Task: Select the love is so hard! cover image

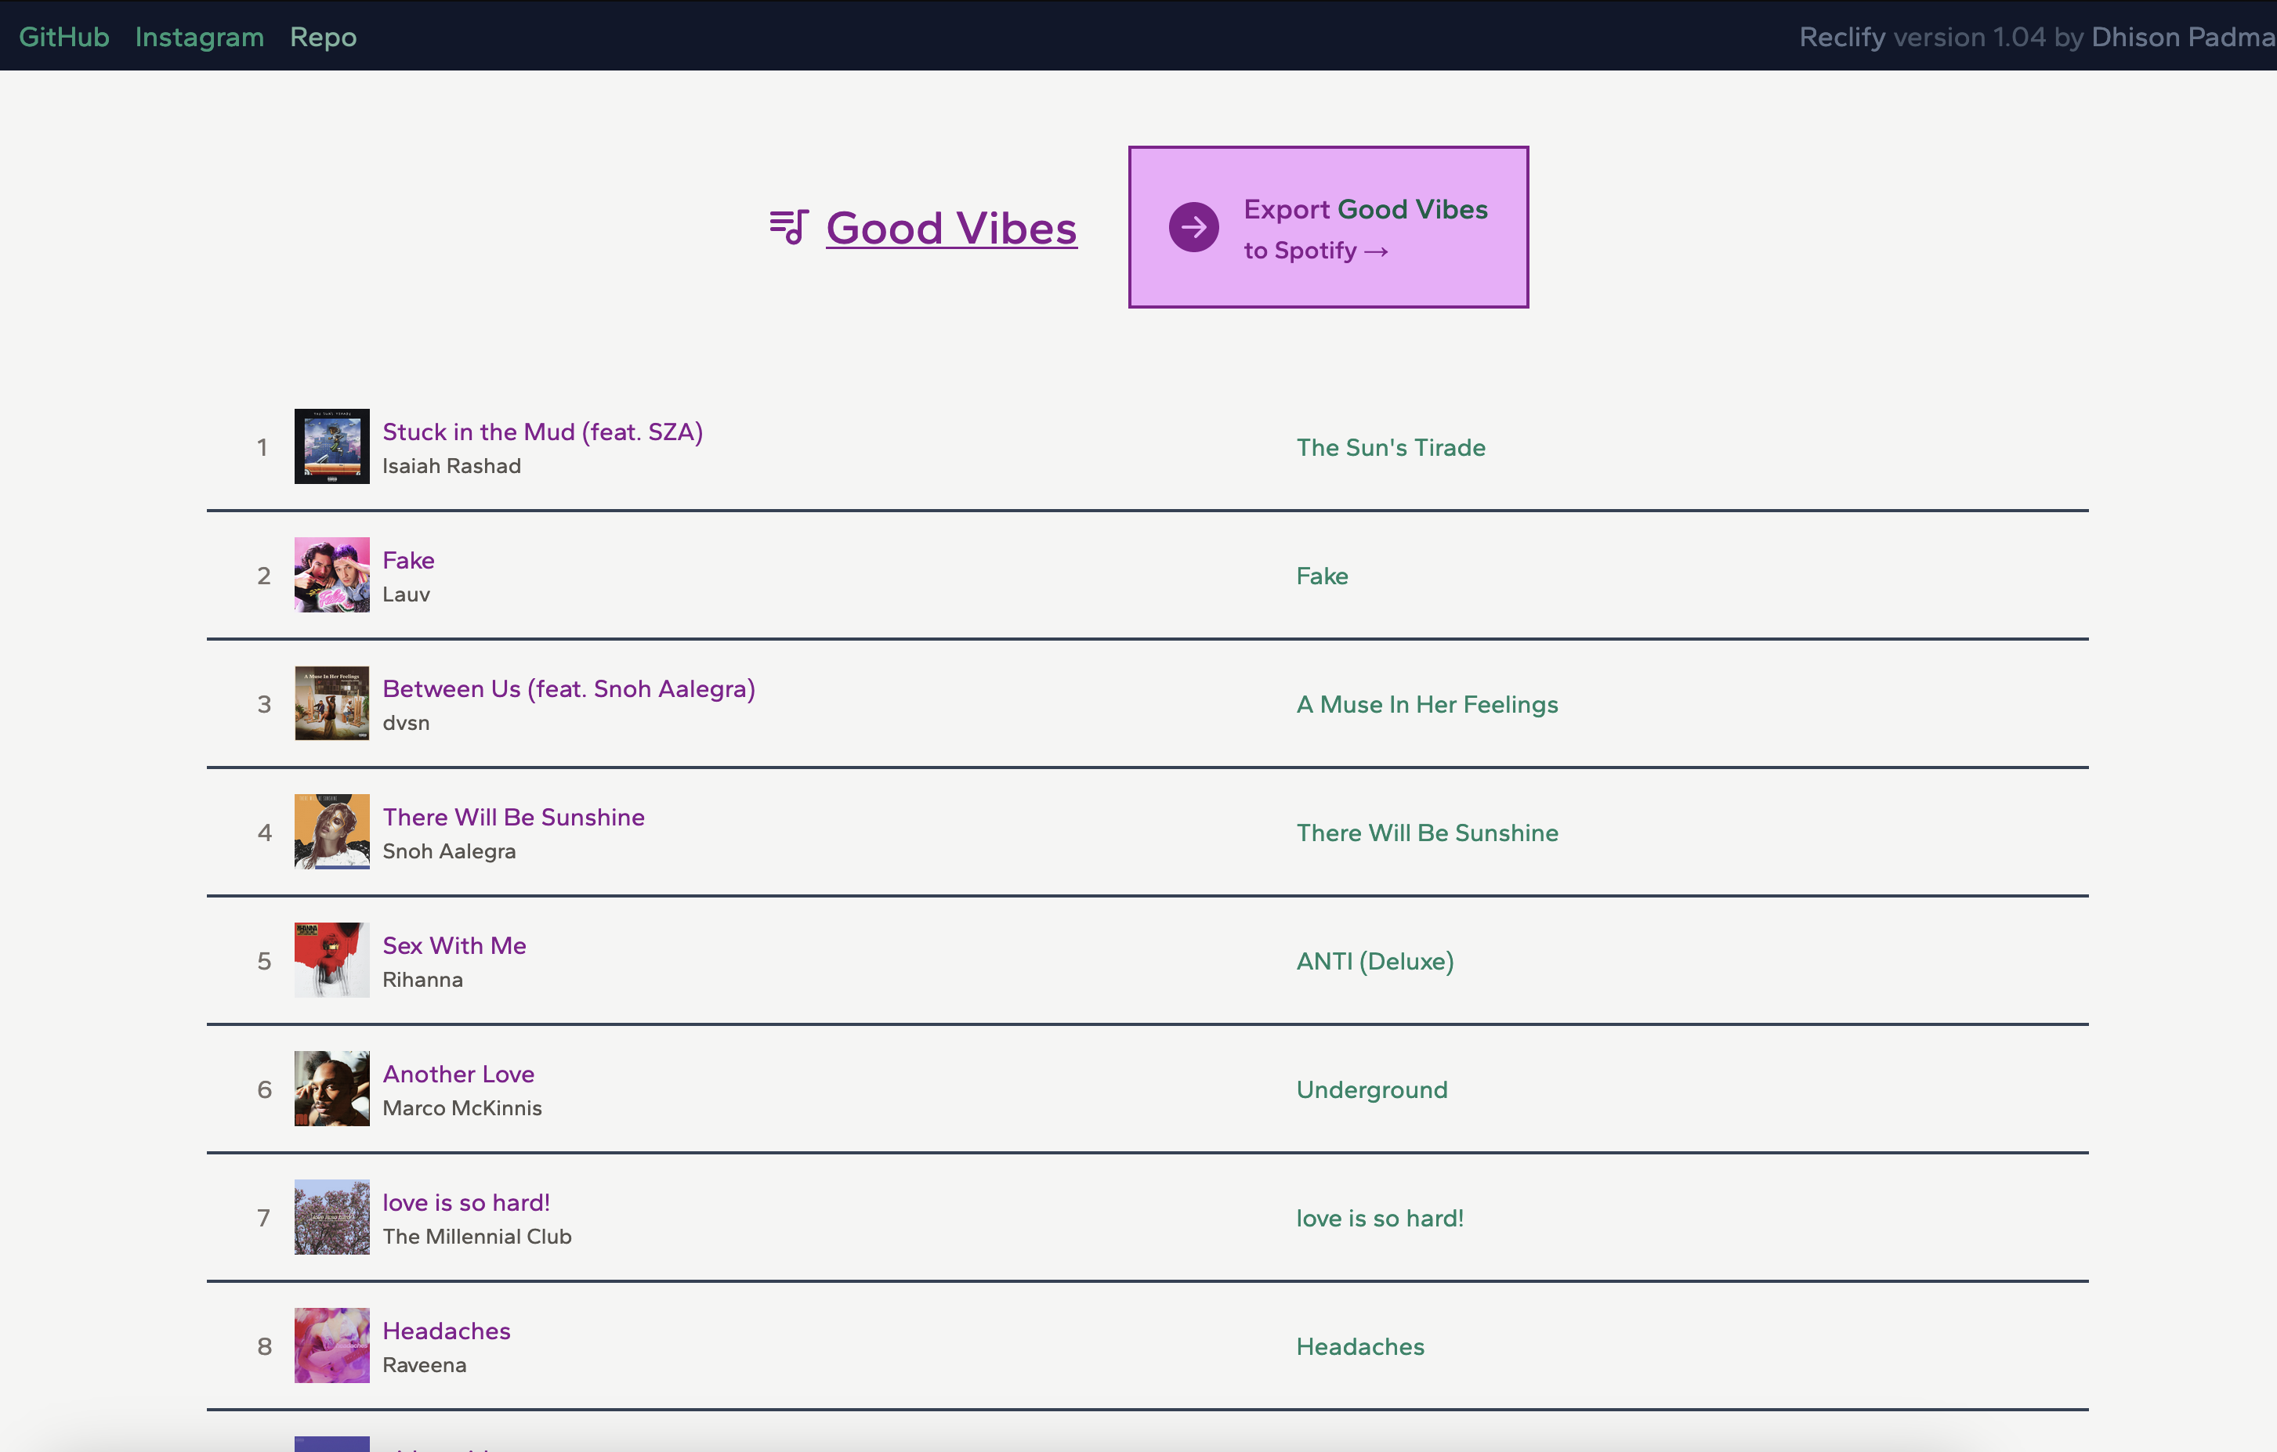Action: pos(332,1218)
